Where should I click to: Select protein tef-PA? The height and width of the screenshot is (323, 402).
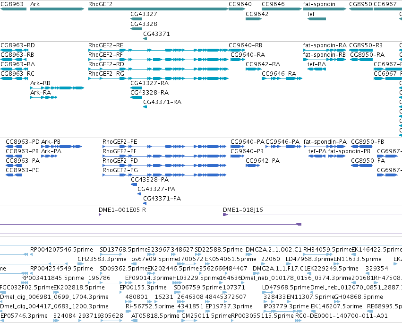[x=317, y=156]
